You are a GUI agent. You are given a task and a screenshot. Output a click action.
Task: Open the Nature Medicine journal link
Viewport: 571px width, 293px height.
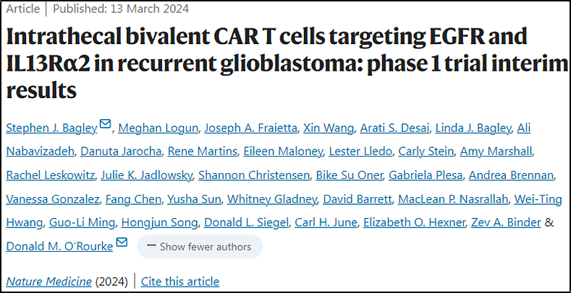coord(48,281)
